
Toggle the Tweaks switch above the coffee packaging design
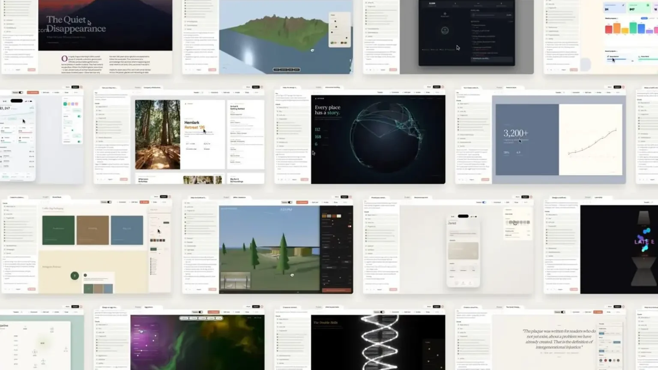pyautogui.click(x=109, y=202)
